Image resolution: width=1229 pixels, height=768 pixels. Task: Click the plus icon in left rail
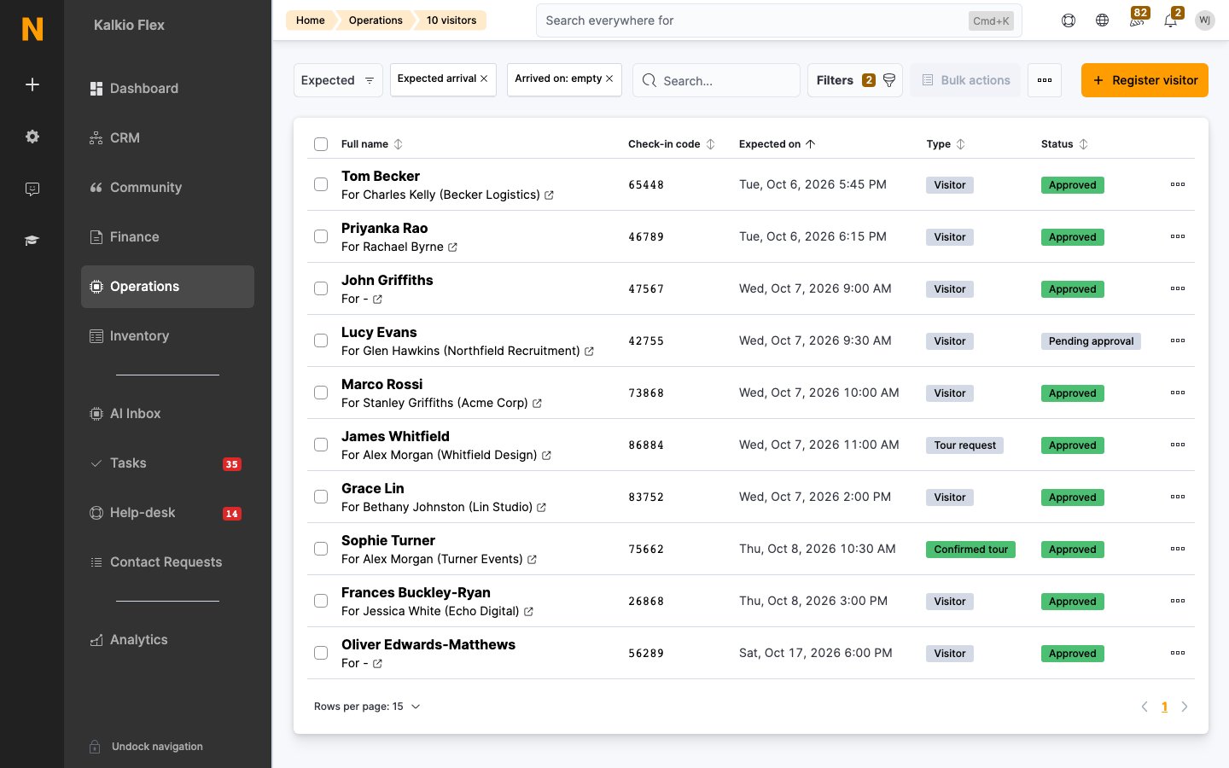click(32, 84)
